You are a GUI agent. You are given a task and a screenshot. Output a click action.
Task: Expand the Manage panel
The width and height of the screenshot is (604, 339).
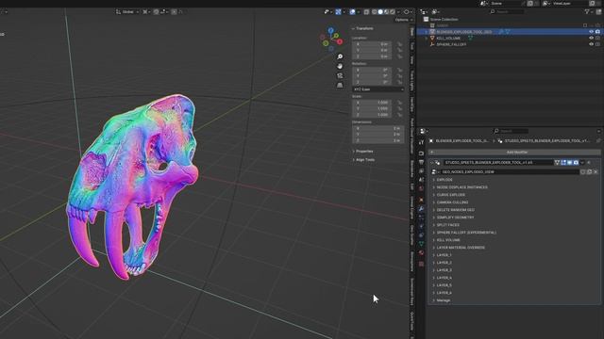(x=442, y=300)
